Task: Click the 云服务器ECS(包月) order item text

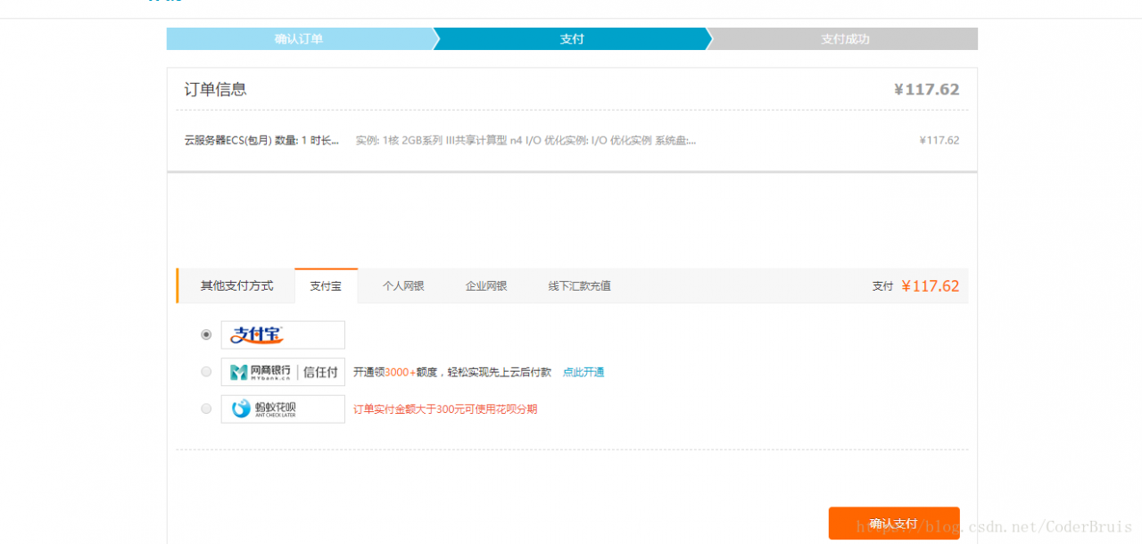Action: 261,140
